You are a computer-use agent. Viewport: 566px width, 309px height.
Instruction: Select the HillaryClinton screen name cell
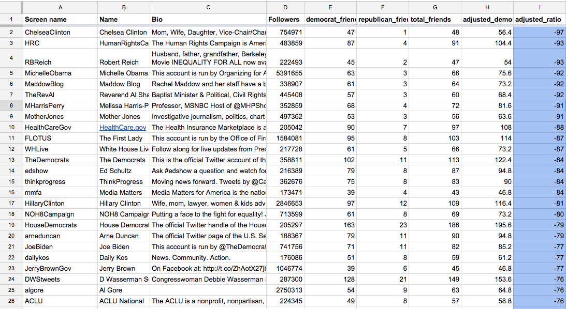tap(60, 204)
